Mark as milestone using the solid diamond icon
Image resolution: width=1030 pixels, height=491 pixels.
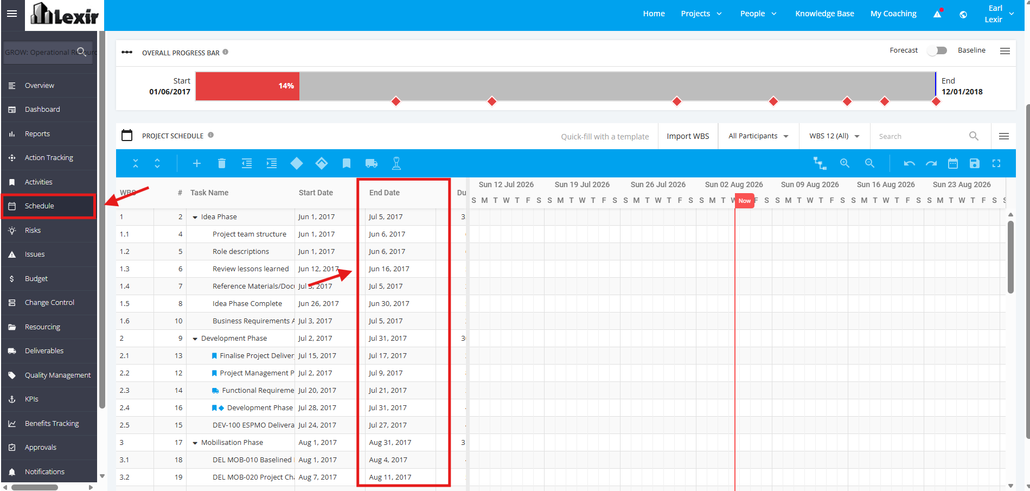[x=297, y=163]
